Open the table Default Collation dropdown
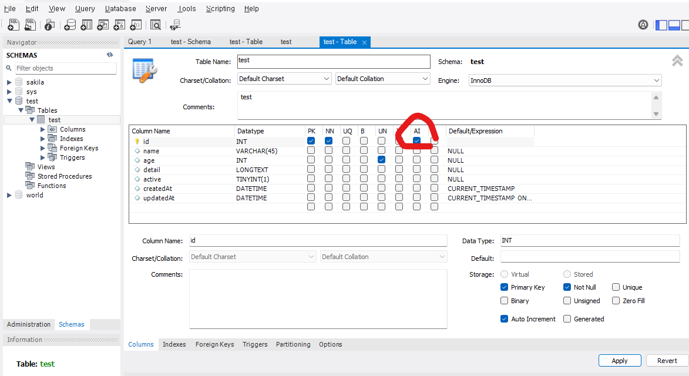Screen dimensions: 689x376 (x=383, y=79)
